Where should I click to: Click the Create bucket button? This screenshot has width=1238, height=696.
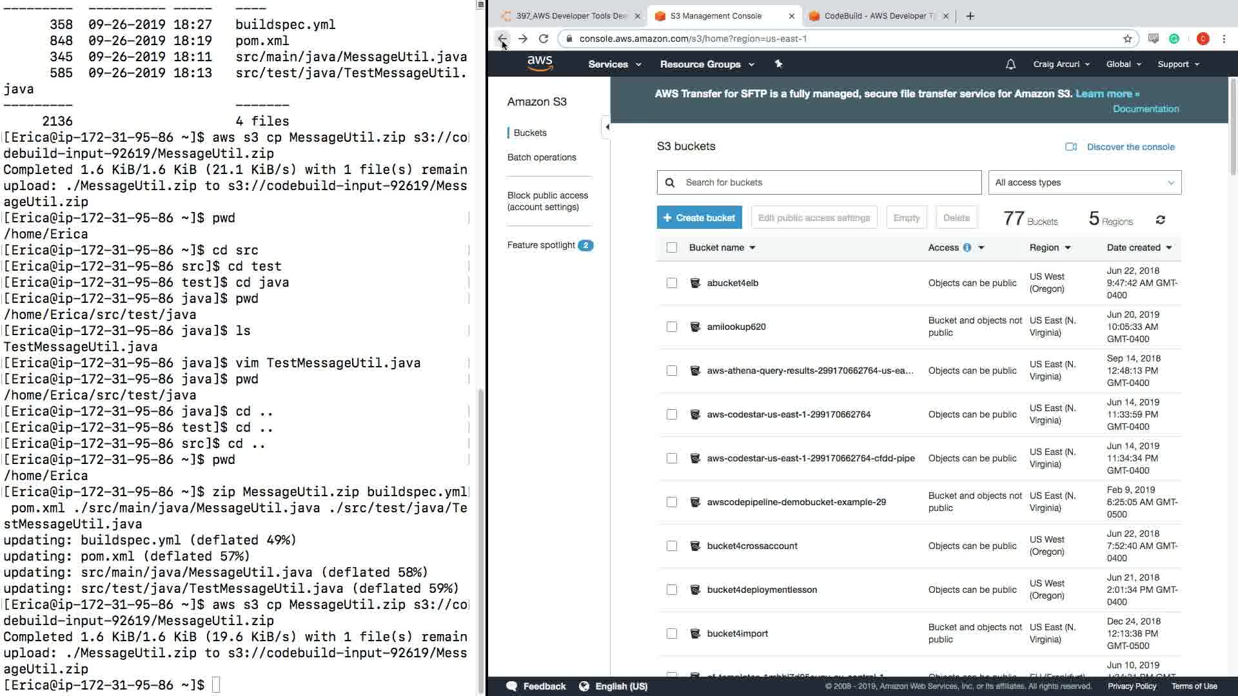click(x=699, y=218)
